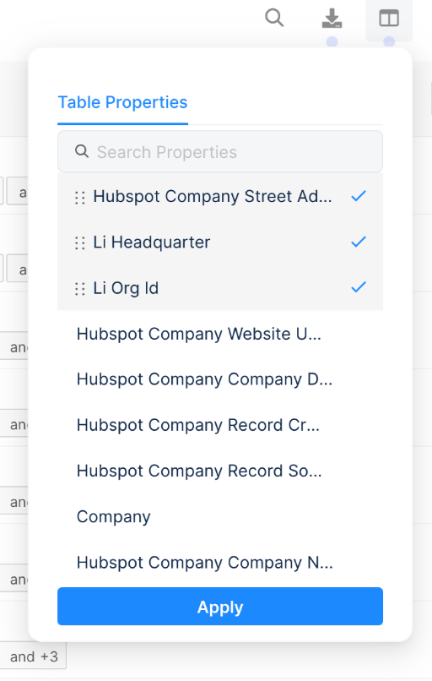Uncheck the Li Org Id checkmark
The height and width of the screenshot is (681, 432).
(359, 287)
